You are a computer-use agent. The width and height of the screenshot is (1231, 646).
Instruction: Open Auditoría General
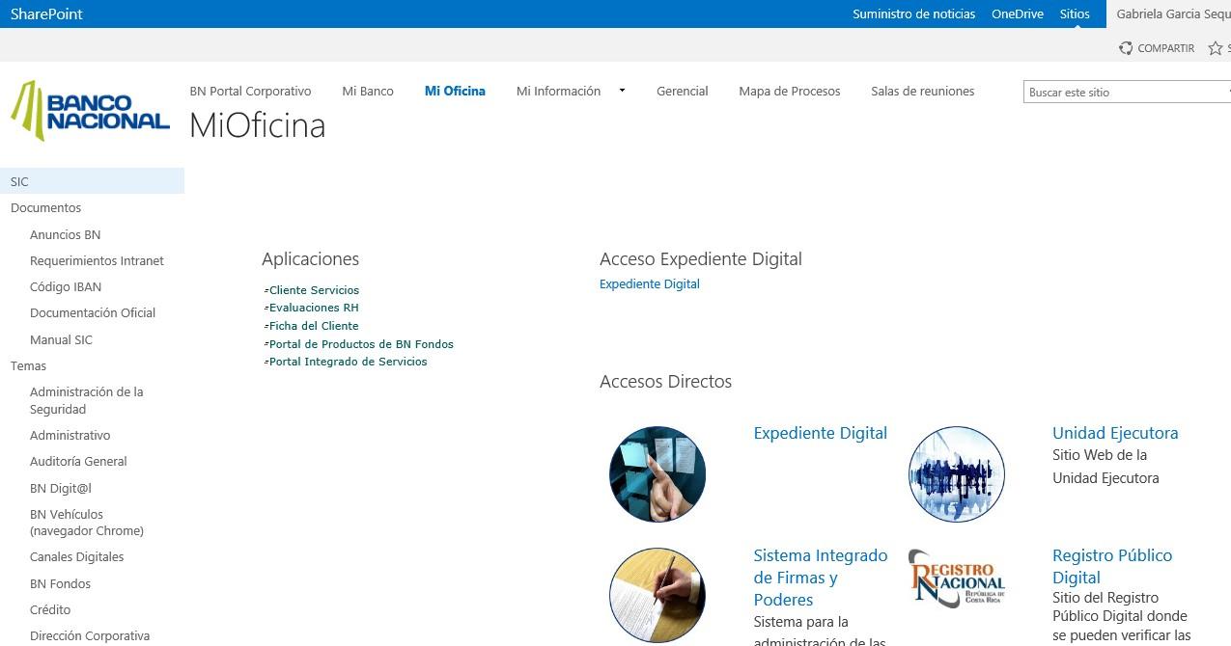(x=78, y=461)
